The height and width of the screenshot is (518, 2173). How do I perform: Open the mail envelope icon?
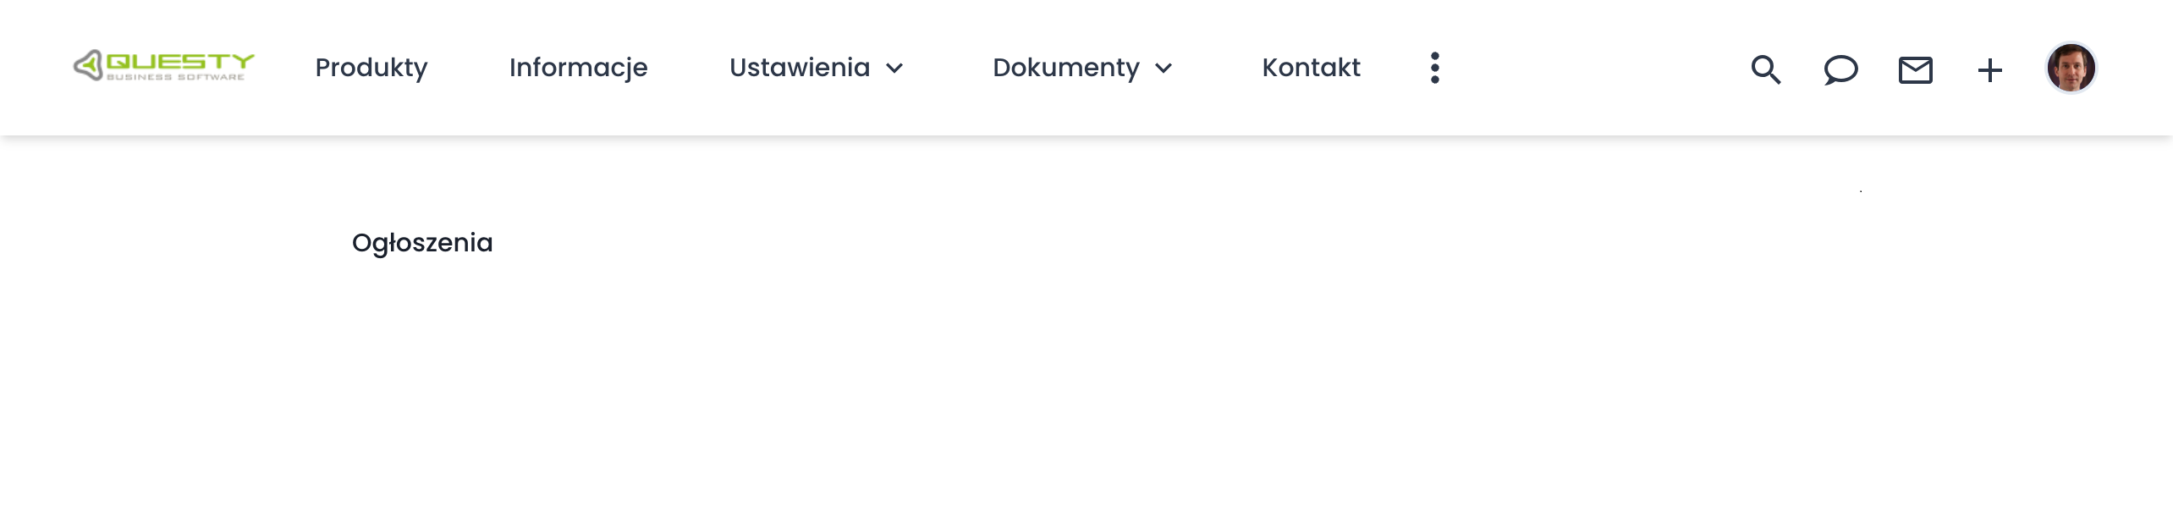(x=1915, y=69)
